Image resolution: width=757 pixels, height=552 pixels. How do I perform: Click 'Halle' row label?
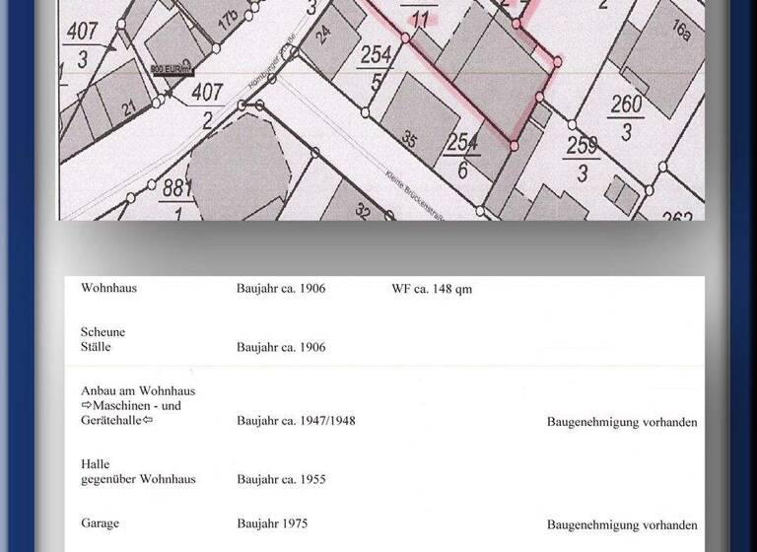(95, 464)
